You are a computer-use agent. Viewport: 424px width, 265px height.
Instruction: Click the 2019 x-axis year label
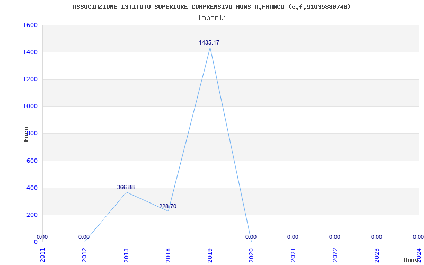210,255
